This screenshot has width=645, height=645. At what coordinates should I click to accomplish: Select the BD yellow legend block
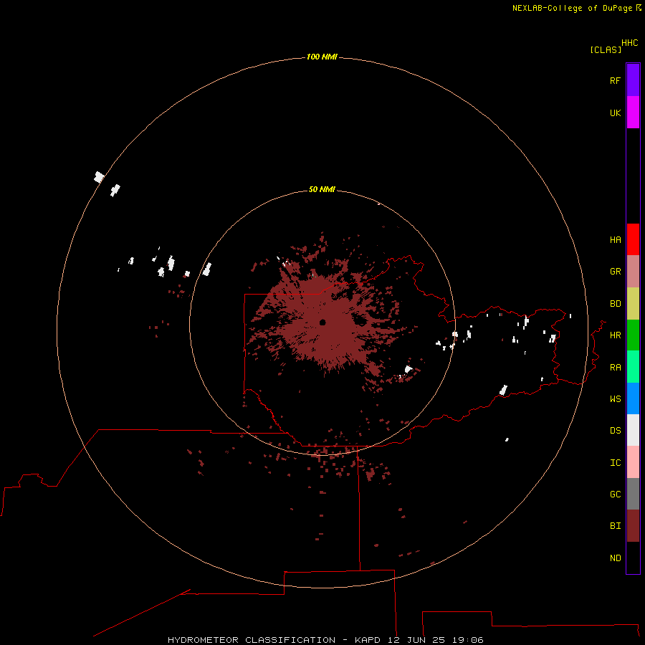point(633,304)
